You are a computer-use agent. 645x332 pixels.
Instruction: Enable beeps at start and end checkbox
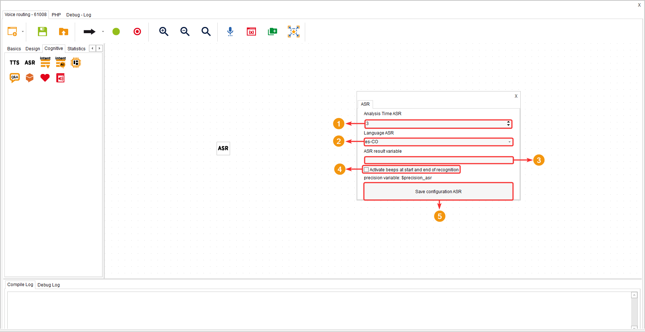point(366,170)
